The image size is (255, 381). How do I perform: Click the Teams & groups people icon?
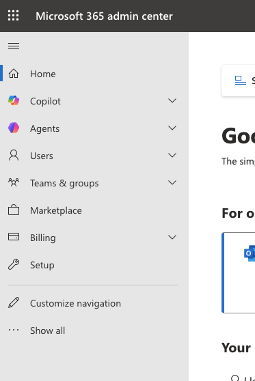click(14, 182)
